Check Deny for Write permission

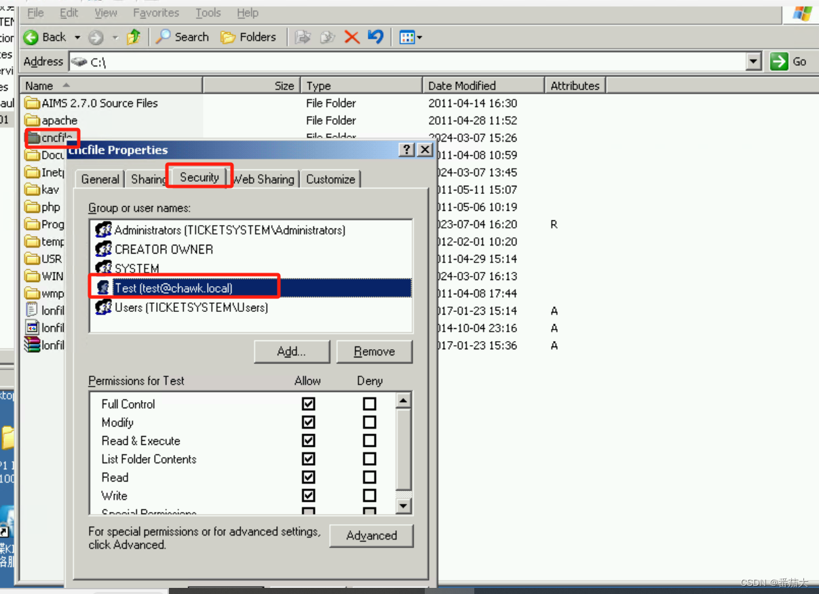pos(369,496)
